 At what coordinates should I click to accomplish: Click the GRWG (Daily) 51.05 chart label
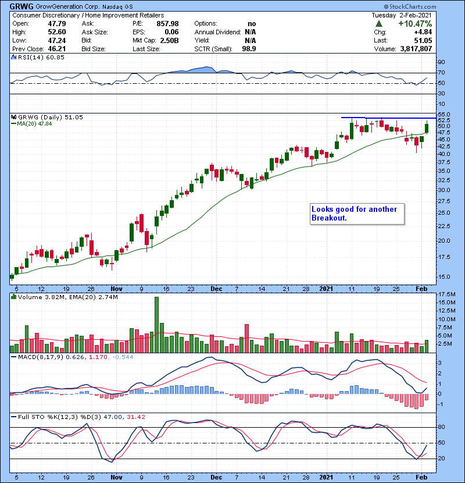tap(51, 117)
